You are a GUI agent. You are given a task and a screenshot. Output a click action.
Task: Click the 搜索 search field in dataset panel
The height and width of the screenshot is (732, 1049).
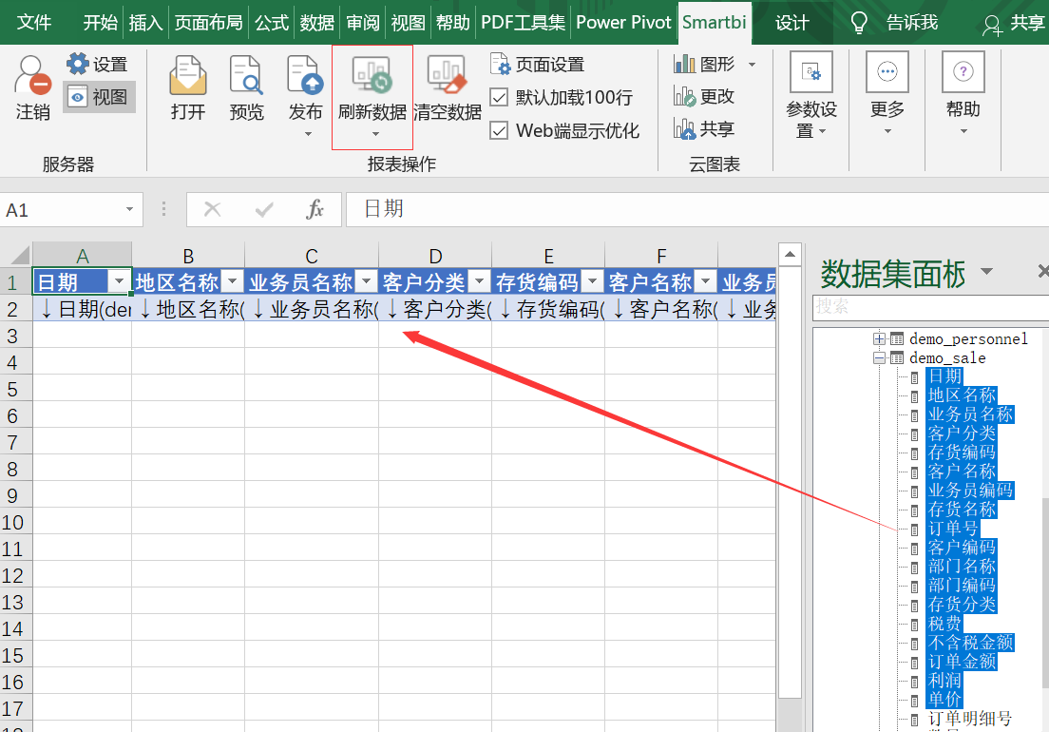(929, 306)
